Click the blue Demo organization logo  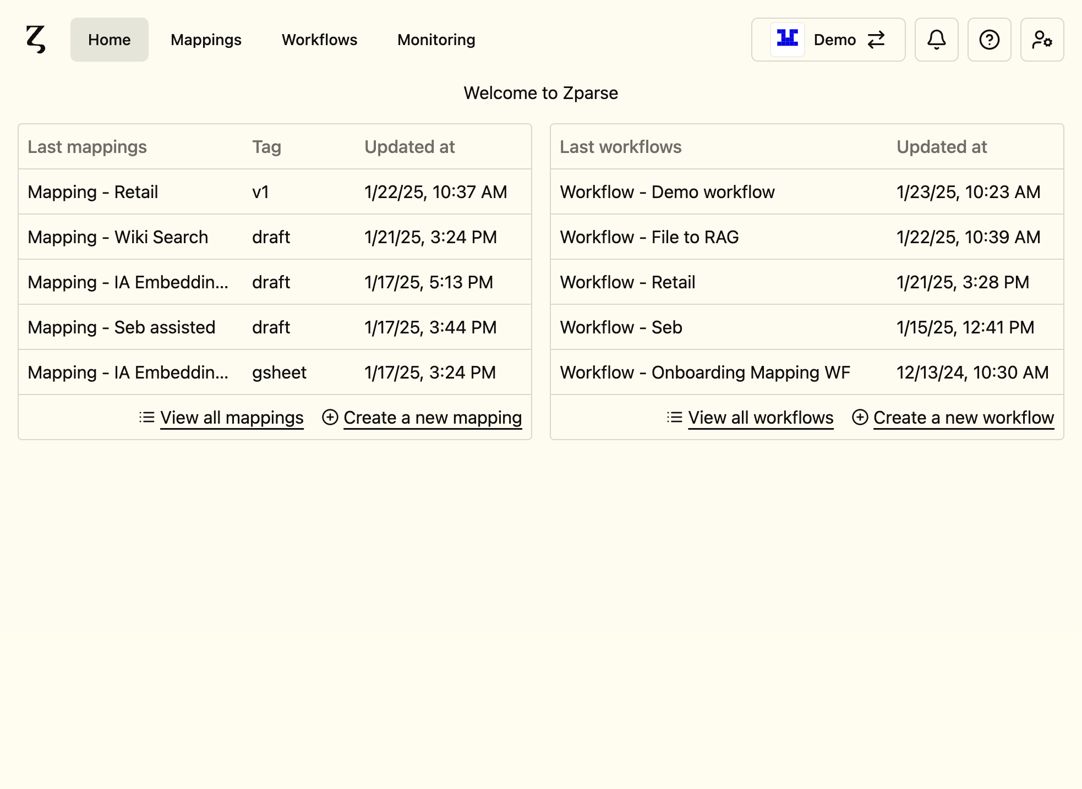tap(788, 40)
